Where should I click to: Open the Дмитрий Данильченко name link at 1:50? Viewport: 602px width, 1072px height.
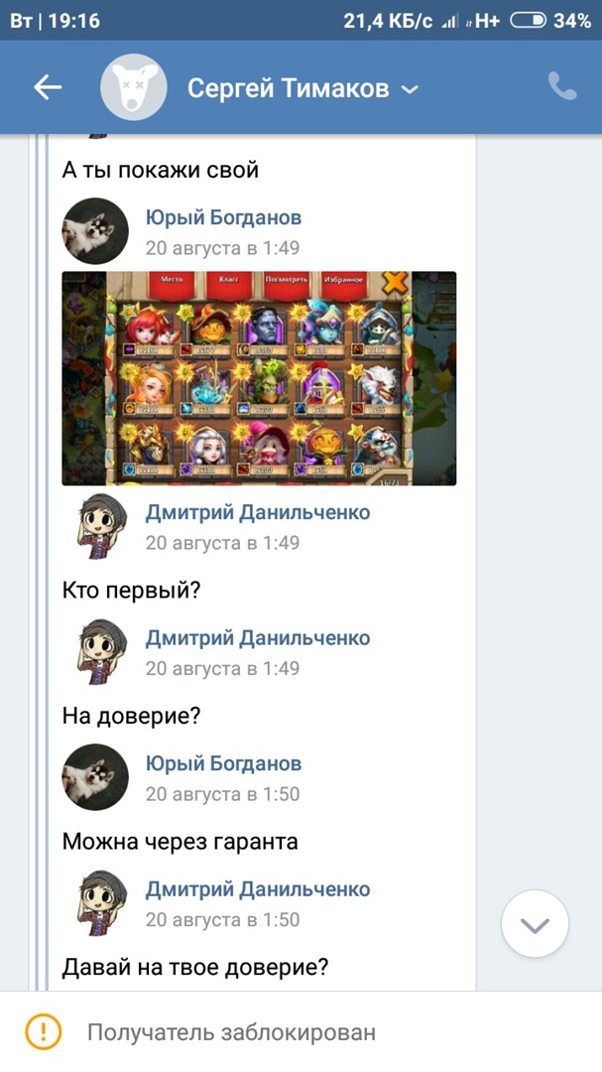(258, 888)
